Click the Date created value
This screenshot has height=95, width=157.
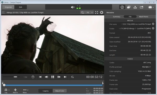tap(139, 37)
